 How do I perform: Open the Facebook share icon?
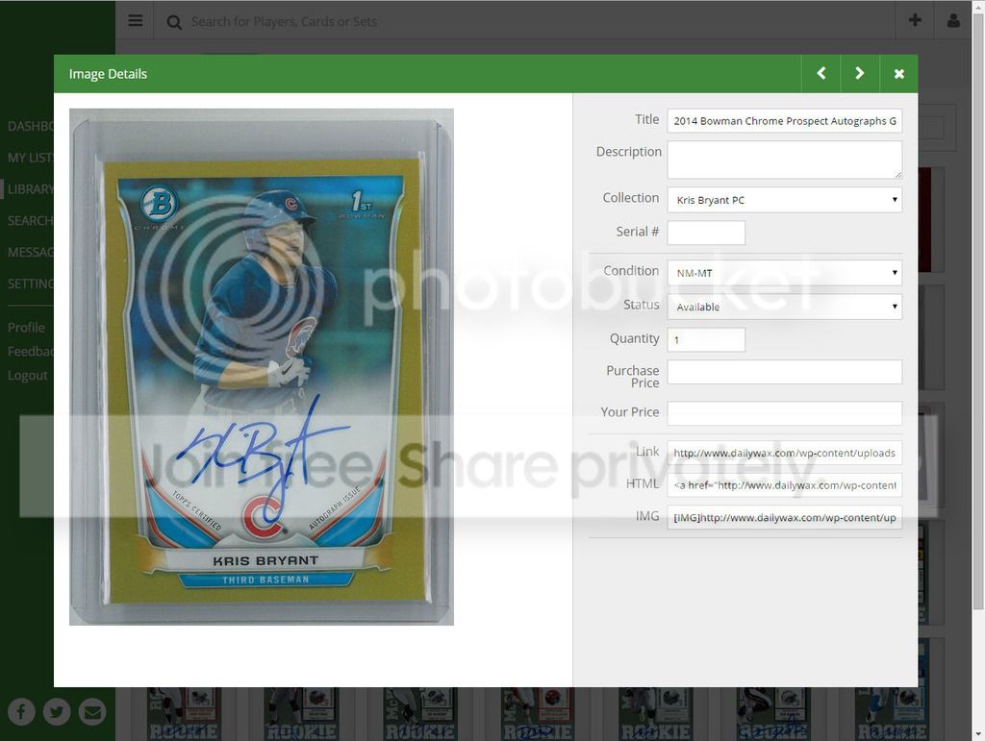[21, 711]
